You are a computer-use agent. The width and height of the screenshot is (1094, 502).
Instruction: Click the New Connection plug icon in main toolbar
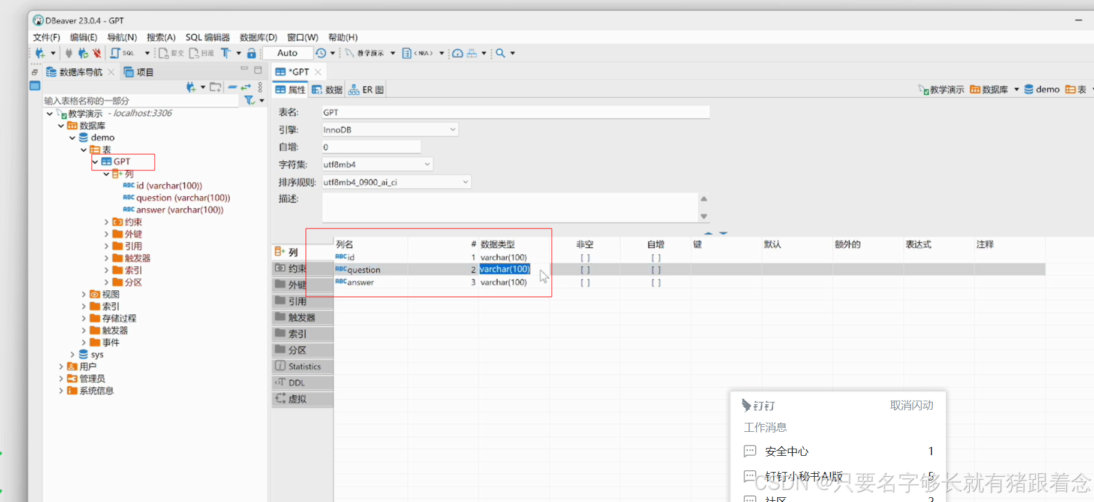tap(40, 53)
